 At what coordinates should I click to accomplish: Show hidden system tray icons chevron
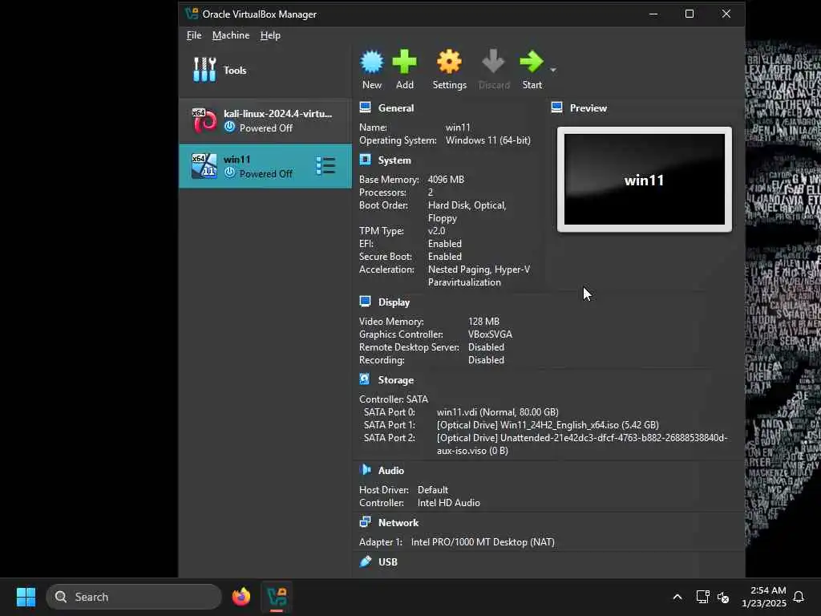(x=677, y=597)
